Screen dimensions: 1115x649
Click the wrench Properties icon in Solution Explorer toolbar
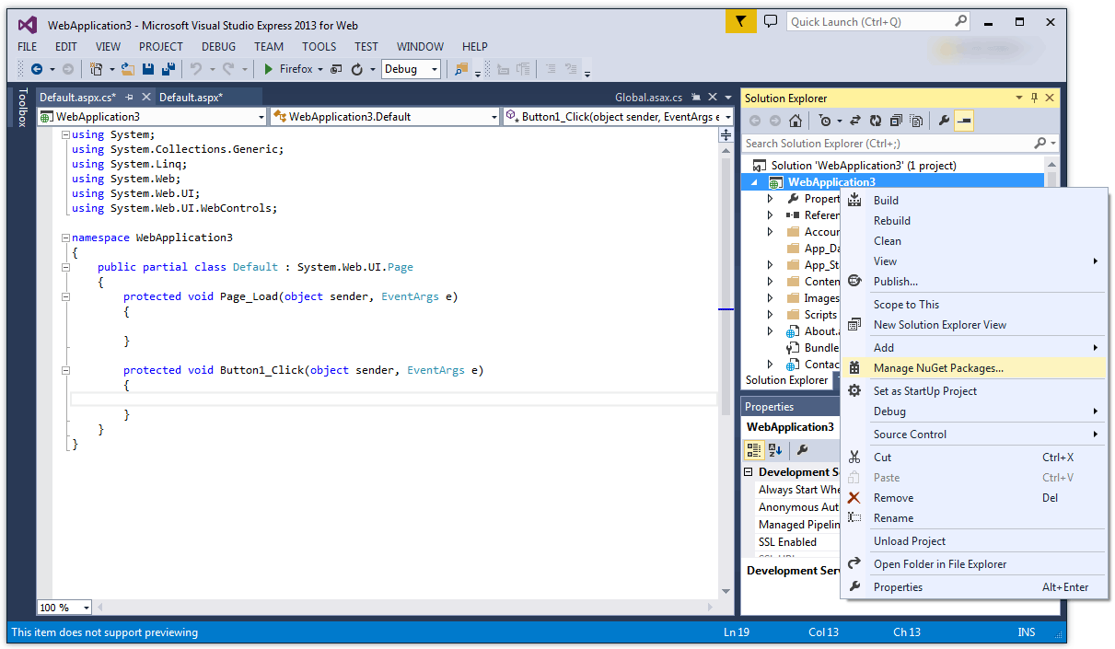944,121
